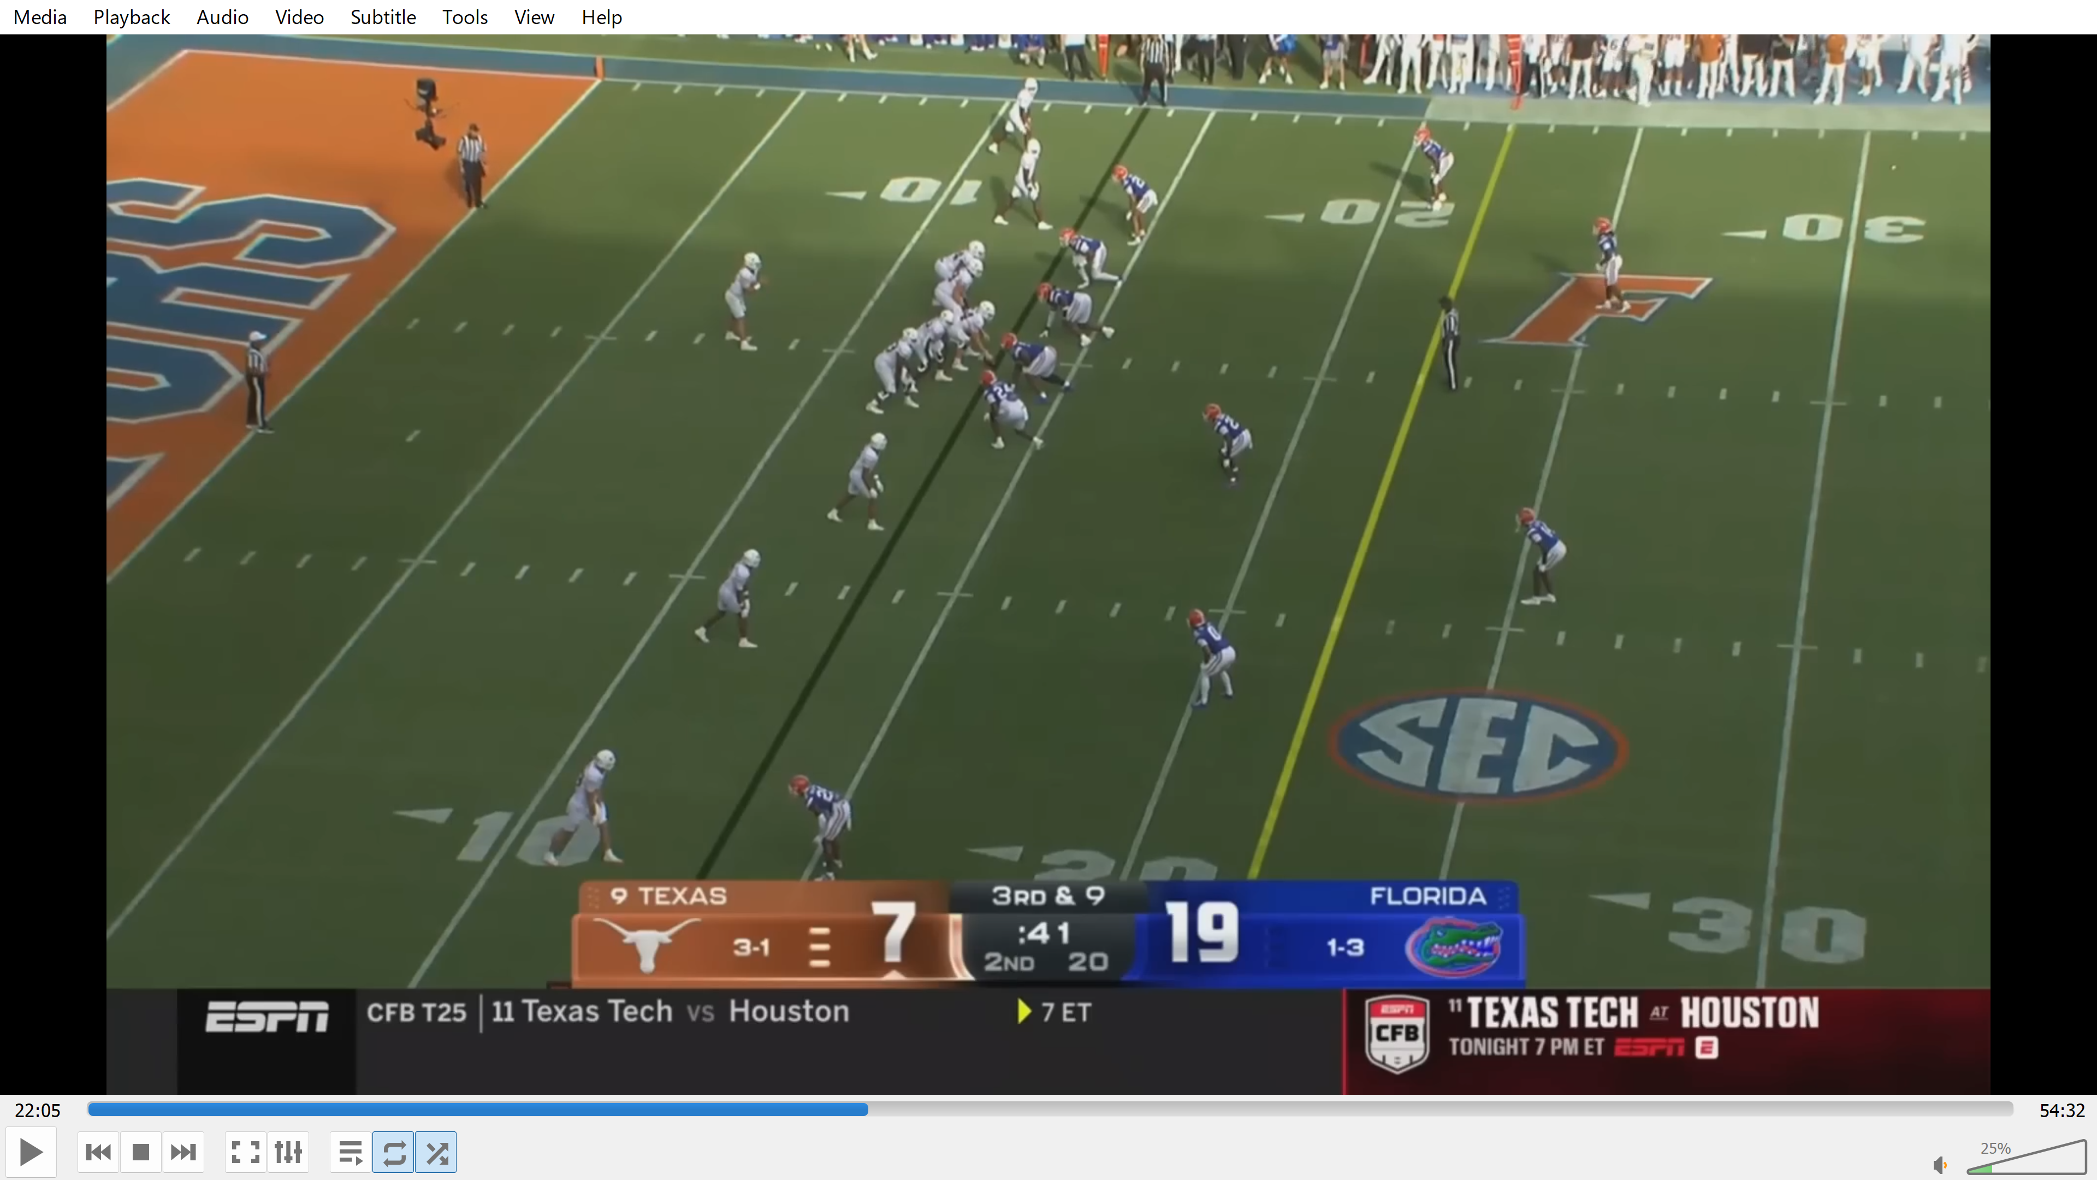This screenshot has height=1180, width=2097.
Task: Expand the Tools menu
Action: point(465,17)
